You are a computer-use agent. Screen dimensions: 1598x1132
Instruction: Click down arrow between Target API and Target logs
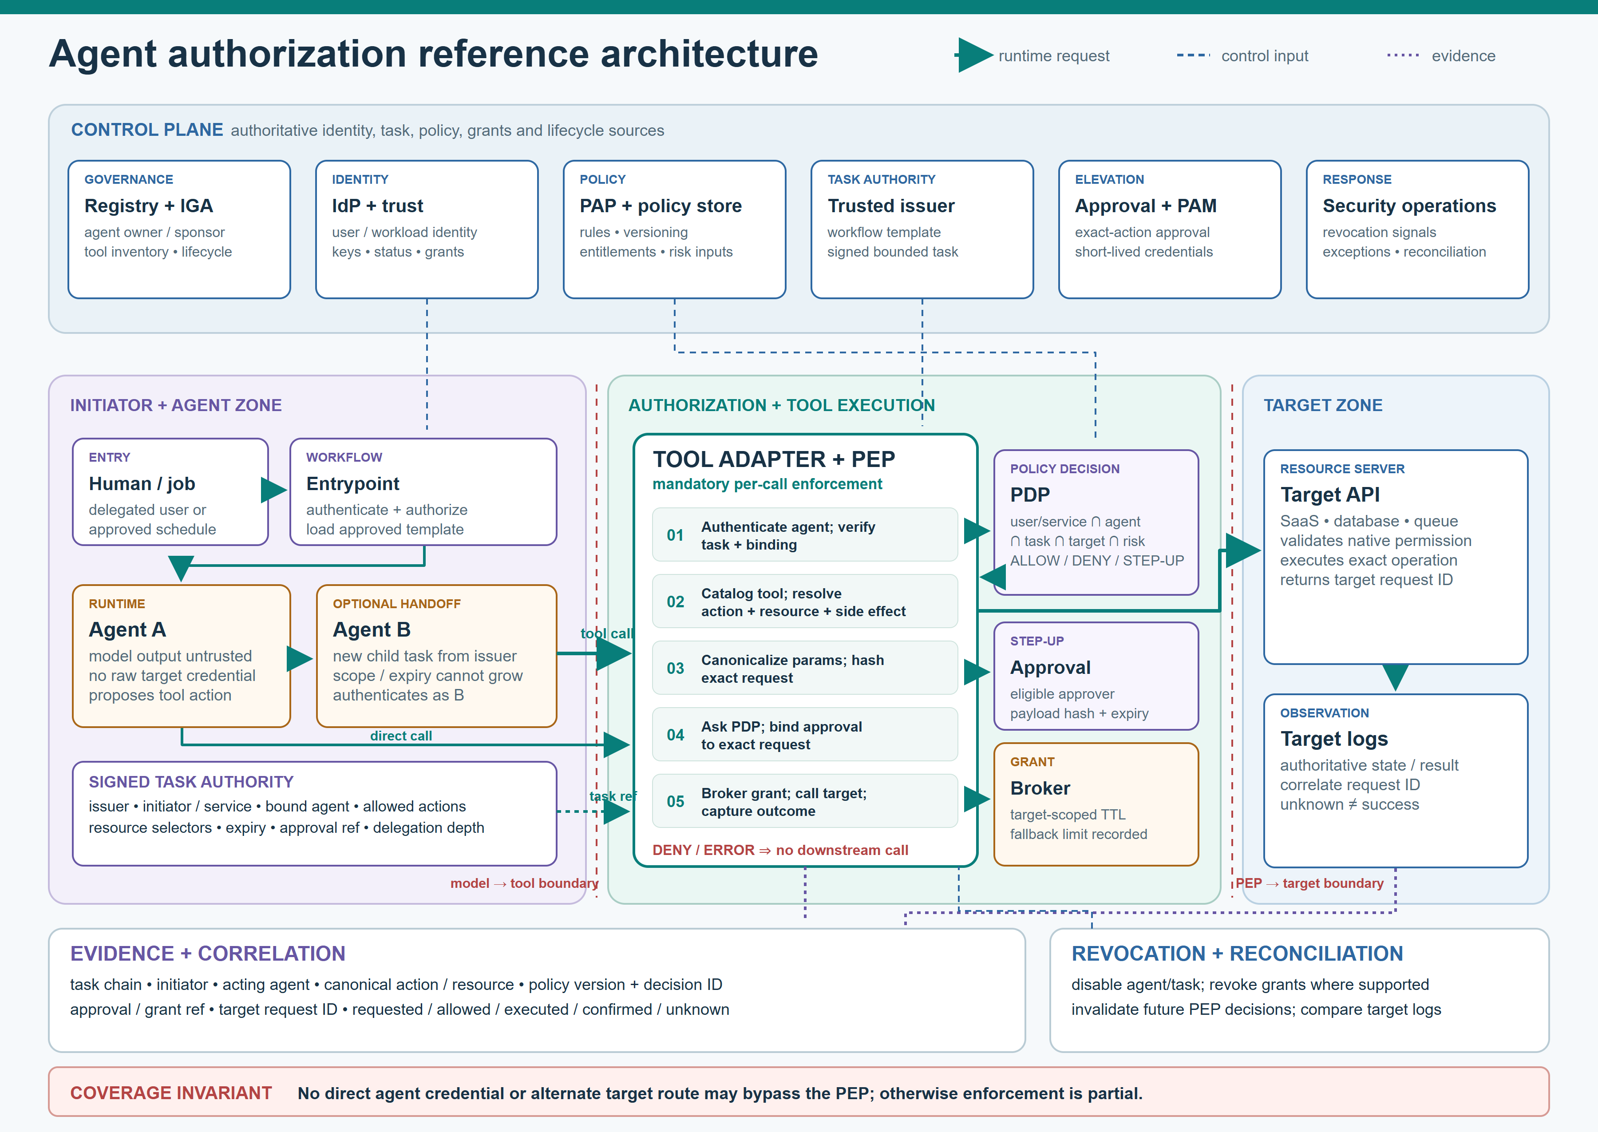1395,677
